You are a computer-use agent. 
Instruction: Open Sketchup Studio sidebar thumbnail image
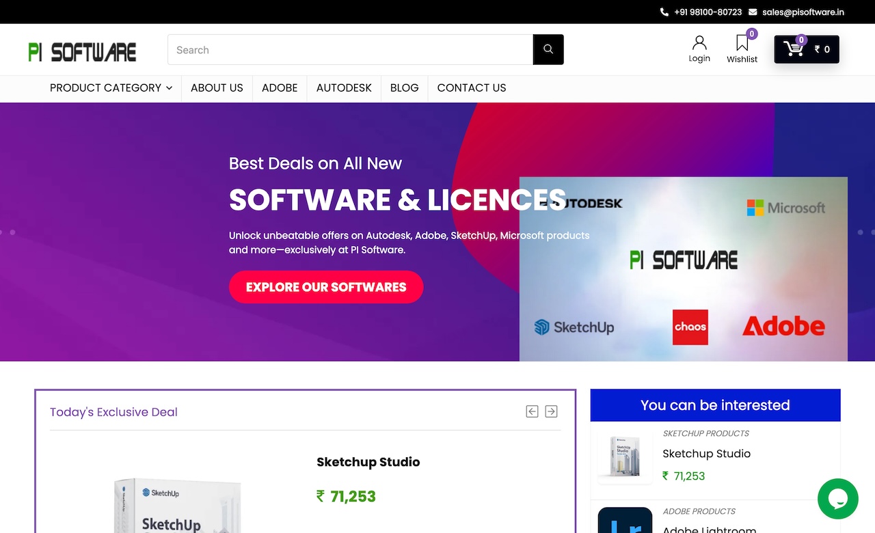point(625,456)
